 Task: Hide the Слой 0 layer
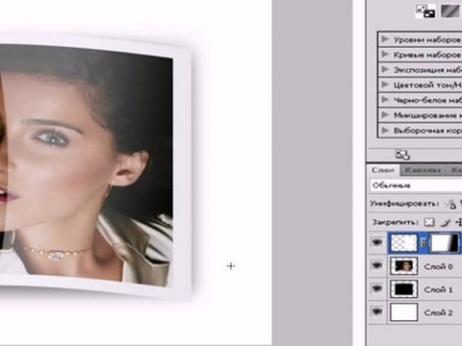(x=377, y=265)
